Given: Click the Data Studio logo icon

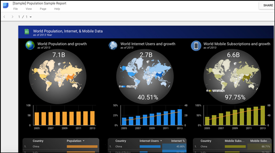Looking at the screenshot, I should [x=5, y=5].
